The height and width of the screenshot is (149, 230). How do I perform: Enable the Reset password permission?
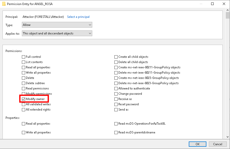[x=116, y=104]
